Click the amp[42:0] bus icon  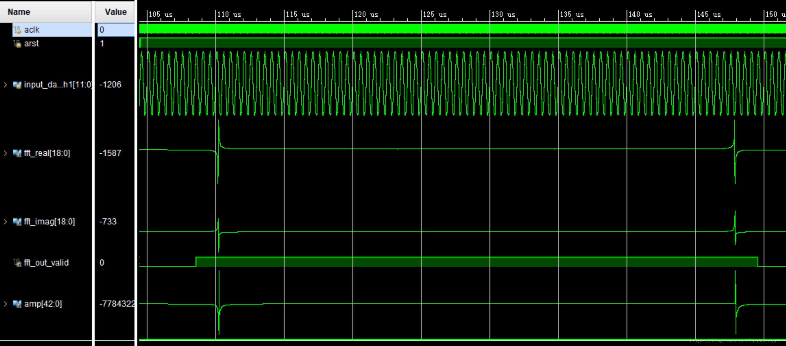(x=17, y=304)
